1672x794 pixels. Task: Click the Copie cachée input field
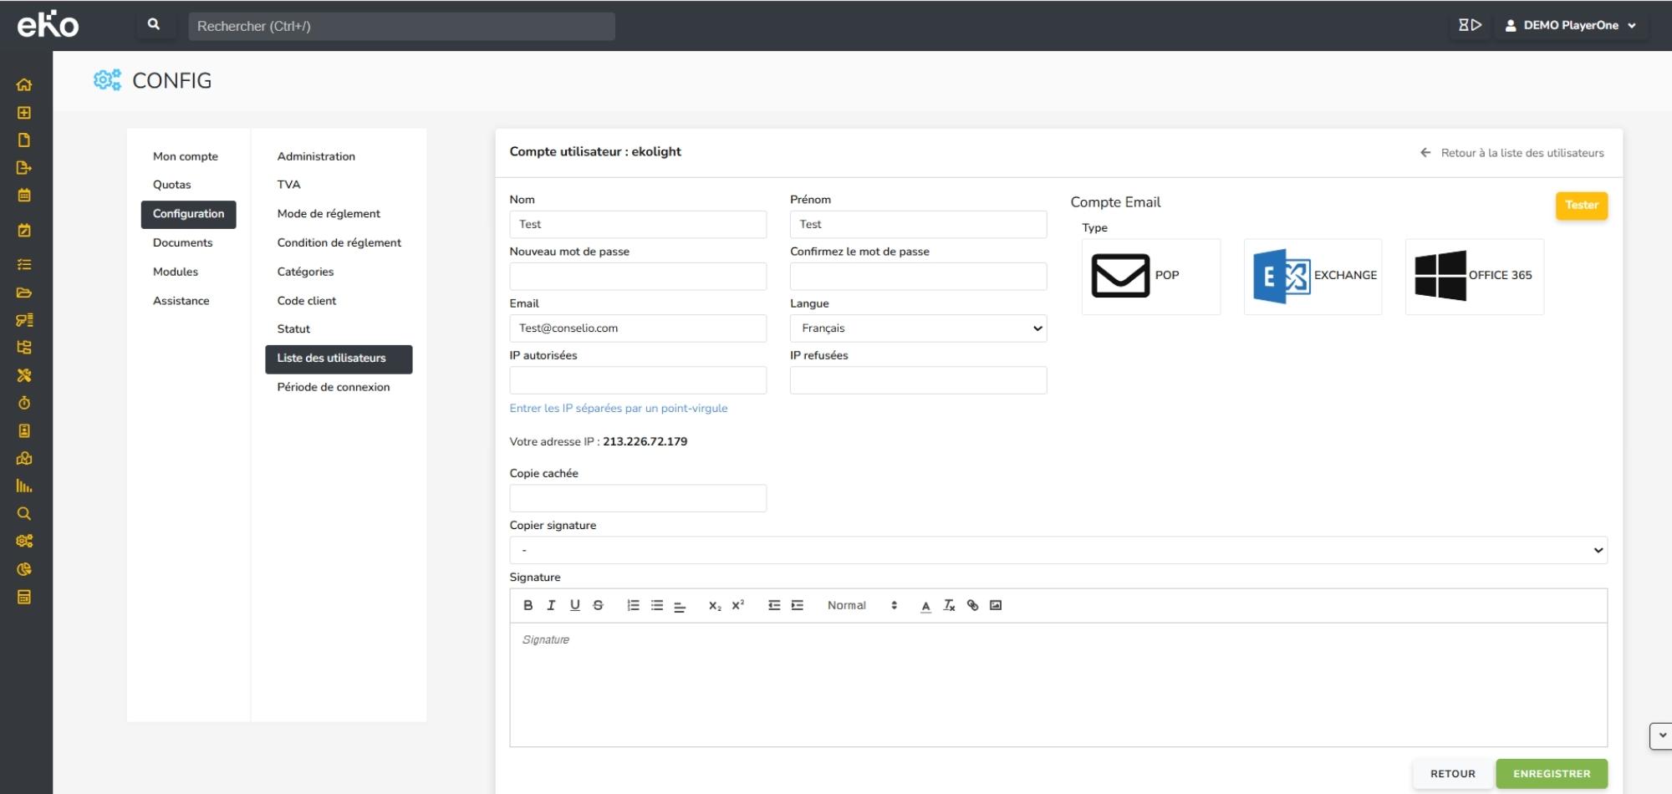coord(638,498)
